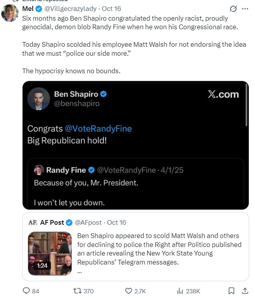Image resolution: width=255 pixels, height=298 pixels.
Task: Click the reply comment icon
Action: (26, 291)
